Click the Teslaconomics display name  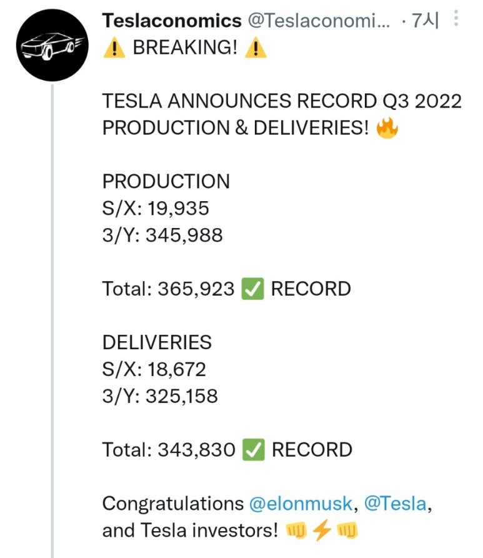point(172,20)
